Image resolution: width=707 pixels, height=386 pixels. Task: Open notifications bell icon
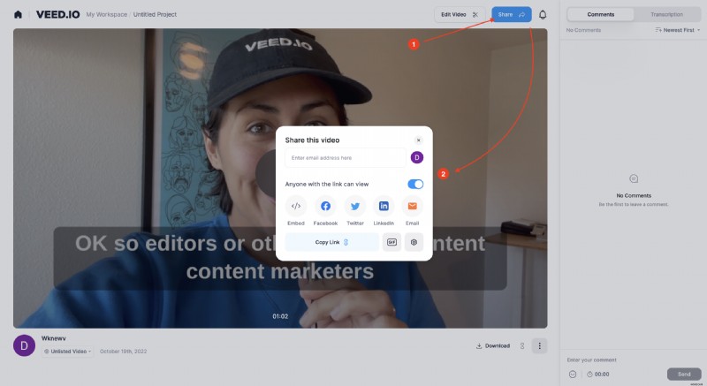(543, 14)
